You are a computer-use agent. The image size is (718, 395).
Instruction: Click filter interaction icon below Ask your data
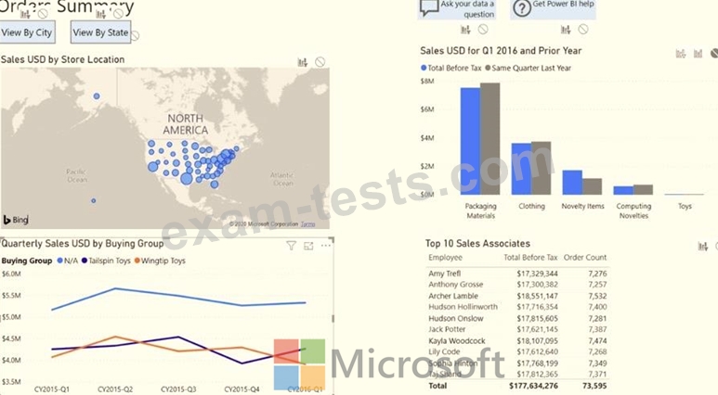(x=466, y=30)
